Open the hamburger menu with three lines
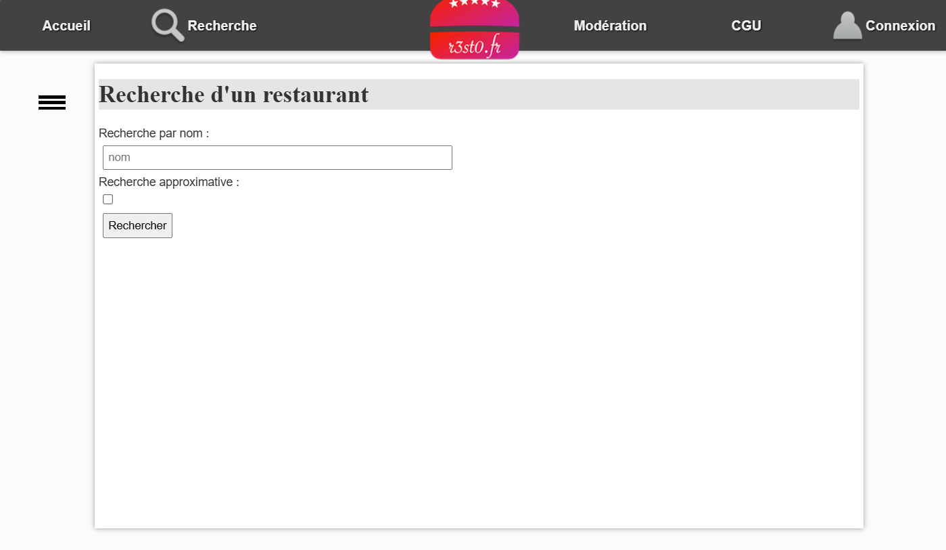The width and height of the screenshot is (946, 550). pos(52,103)
